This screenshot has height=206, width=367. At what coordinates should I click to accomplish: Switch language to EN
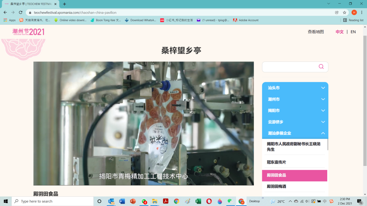pos(353,32)
